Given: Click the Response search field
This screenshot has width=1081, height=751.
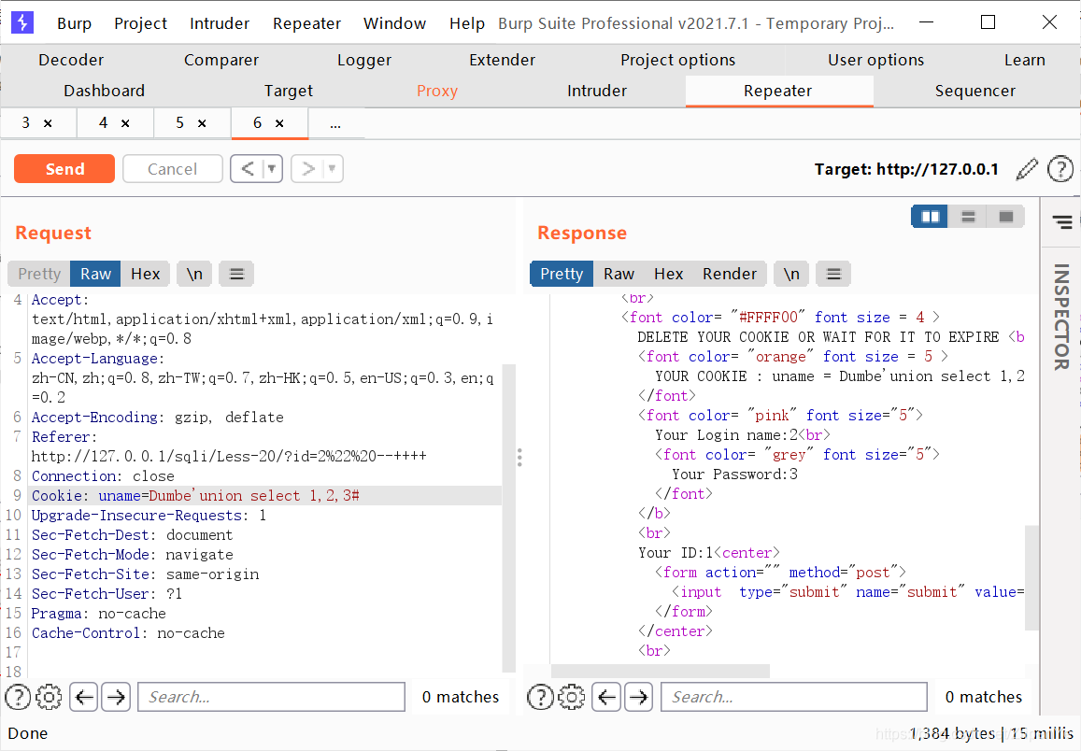Looking at the screenshot, I should pyautogui.click(x=794, y=697).
